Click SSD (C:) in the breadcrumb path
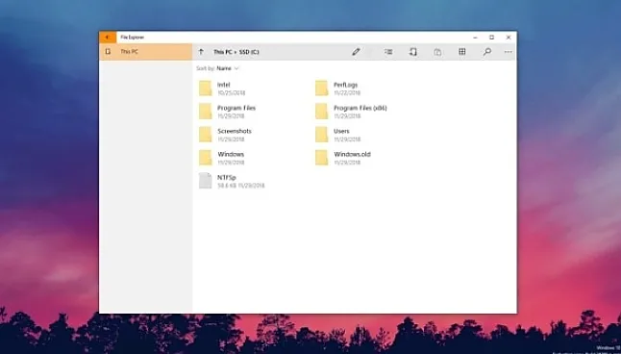Viewport: 621px width, 354px height. point(248,52)
